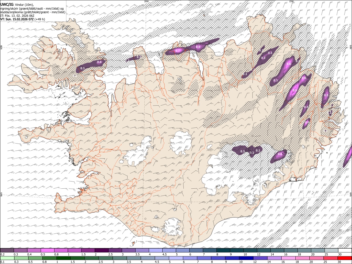Click the 0.7 snowfall value on the north coast
The image size is (352, 264).
[x=178, y=51]
